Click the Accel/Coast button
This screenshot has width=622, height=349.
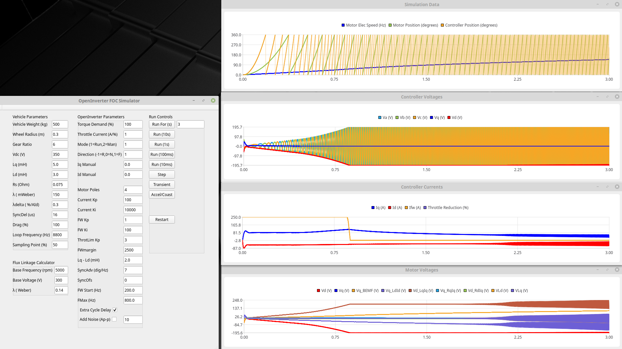click(162, 194)
